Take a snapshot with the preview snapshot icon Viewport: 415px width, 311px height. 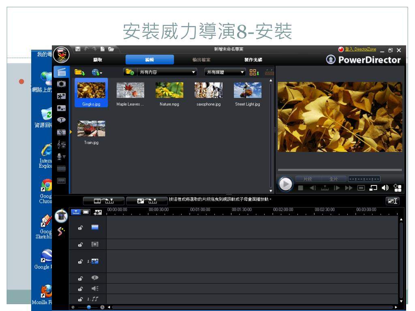tap(361, 188)
